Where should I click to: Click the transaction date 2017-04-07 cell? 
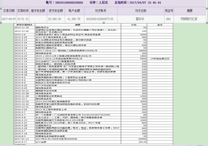pos(9,19)
